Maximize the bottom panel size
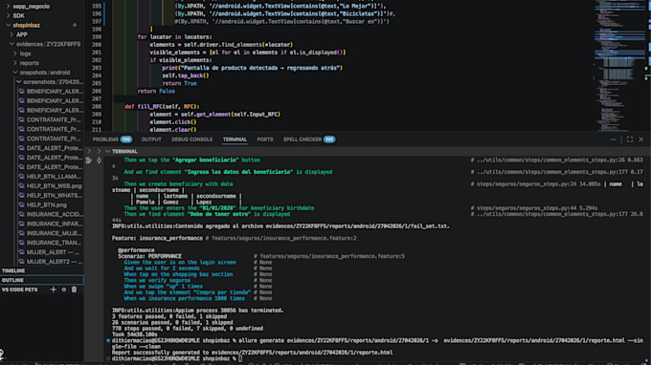 click(x=630, y=140)
